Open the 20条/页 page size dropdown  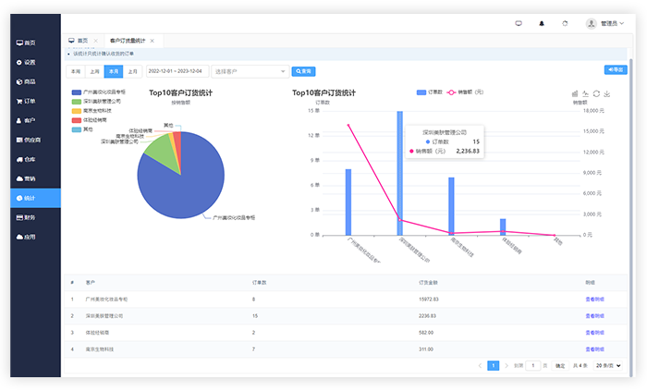point(608,366)
